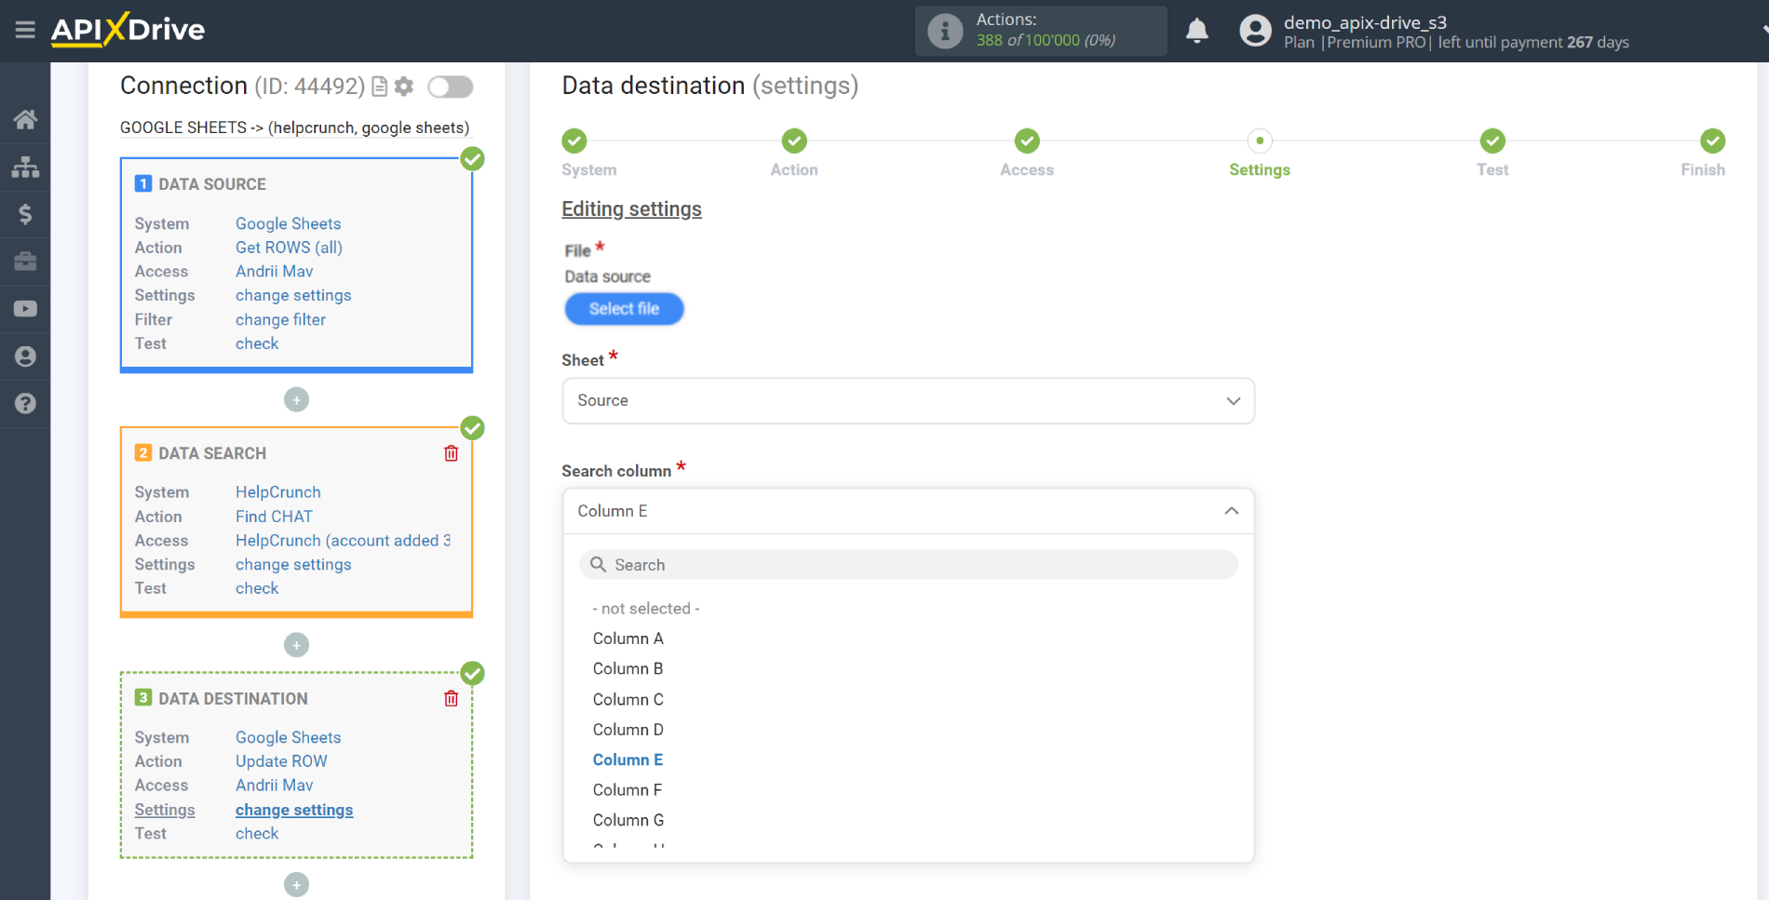The width and height of the screenshot is (1769, 900).
Task: Click change settings in Data Destination
Action: click(x=294, y=810)
